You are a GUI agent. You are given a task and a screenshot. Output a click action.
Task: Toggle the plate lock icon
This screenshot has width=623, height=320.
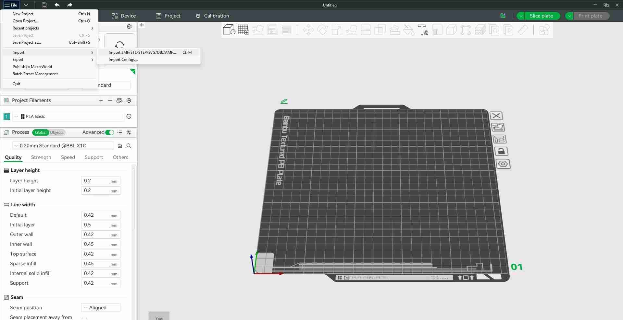501,151
